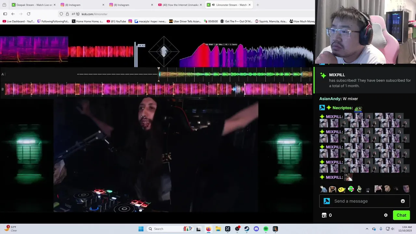
Task: Click the moderator hammer icon in chat box
Action: point(327,201)
